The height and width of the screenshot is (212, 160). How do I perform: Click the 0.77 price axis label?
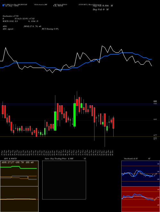155,135
